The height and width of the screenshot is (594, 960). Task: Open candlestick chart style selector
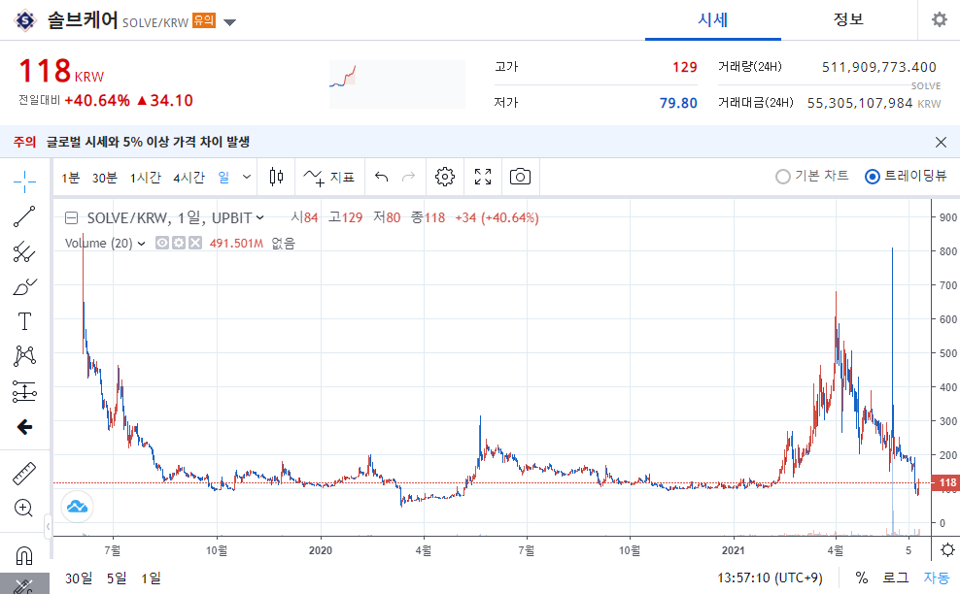pyautogui.click(x=276, y=177)
